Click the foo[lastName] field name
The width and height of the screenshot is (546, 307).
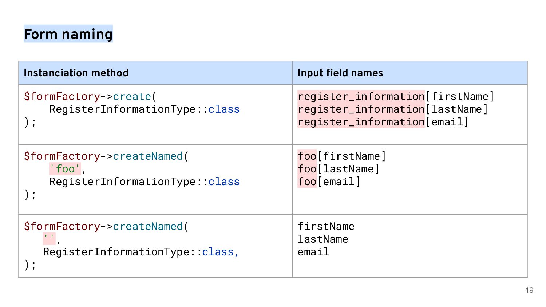pyautogui.click(x=339, y=169)
